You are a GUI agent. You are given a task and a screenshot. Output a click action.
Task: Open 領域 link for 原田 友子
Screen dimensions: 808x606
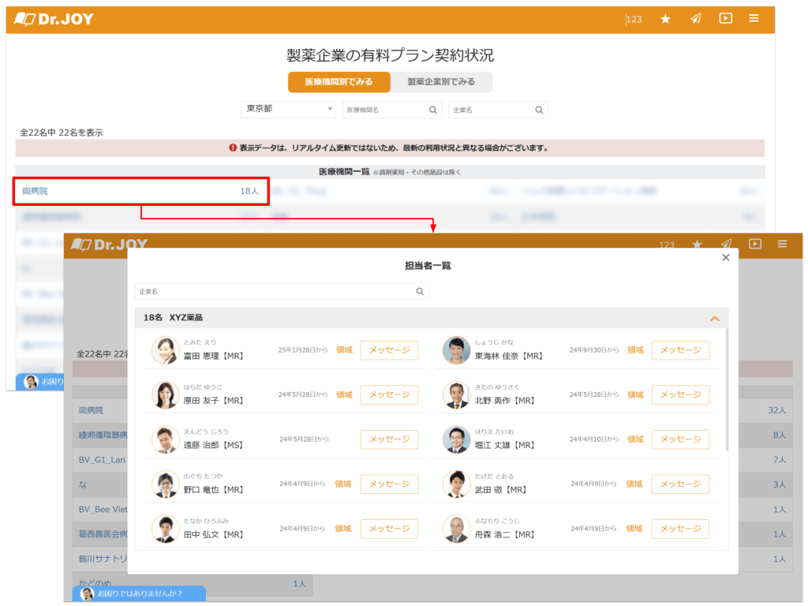pos(344,395)
